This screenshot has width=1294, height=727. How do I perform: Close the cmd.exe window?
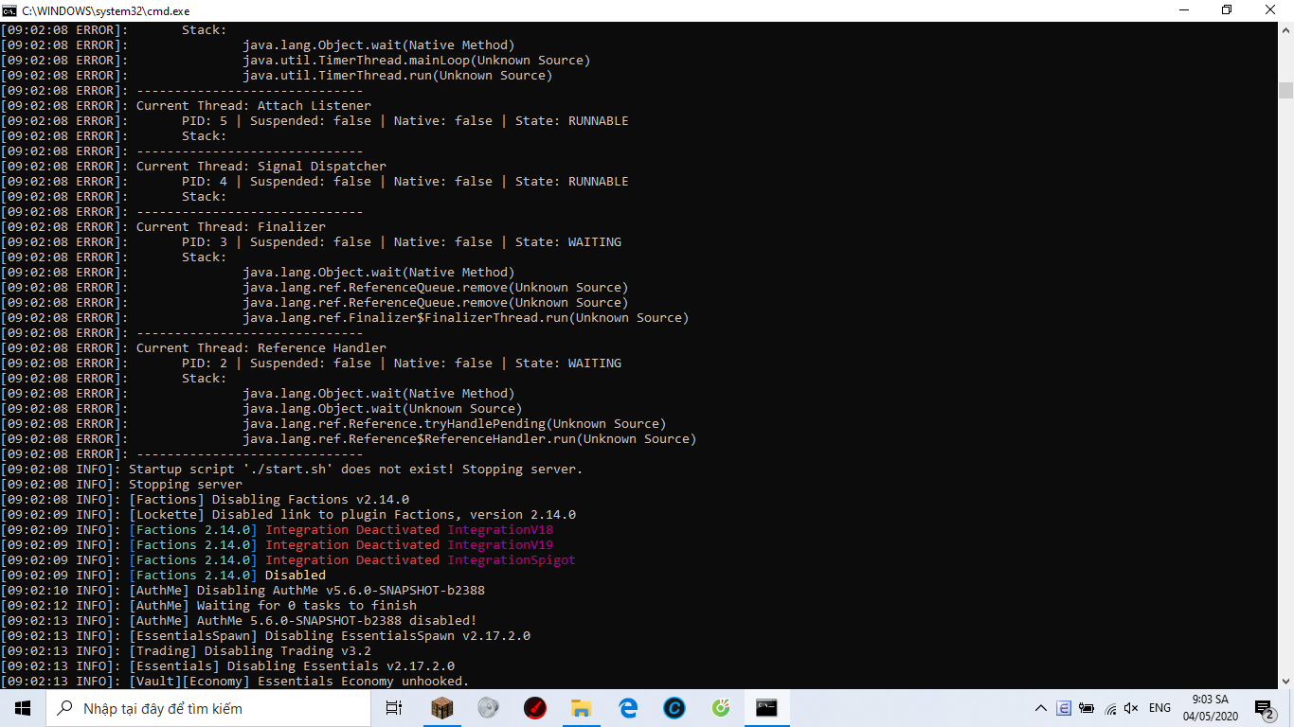tap(1271, 9)
